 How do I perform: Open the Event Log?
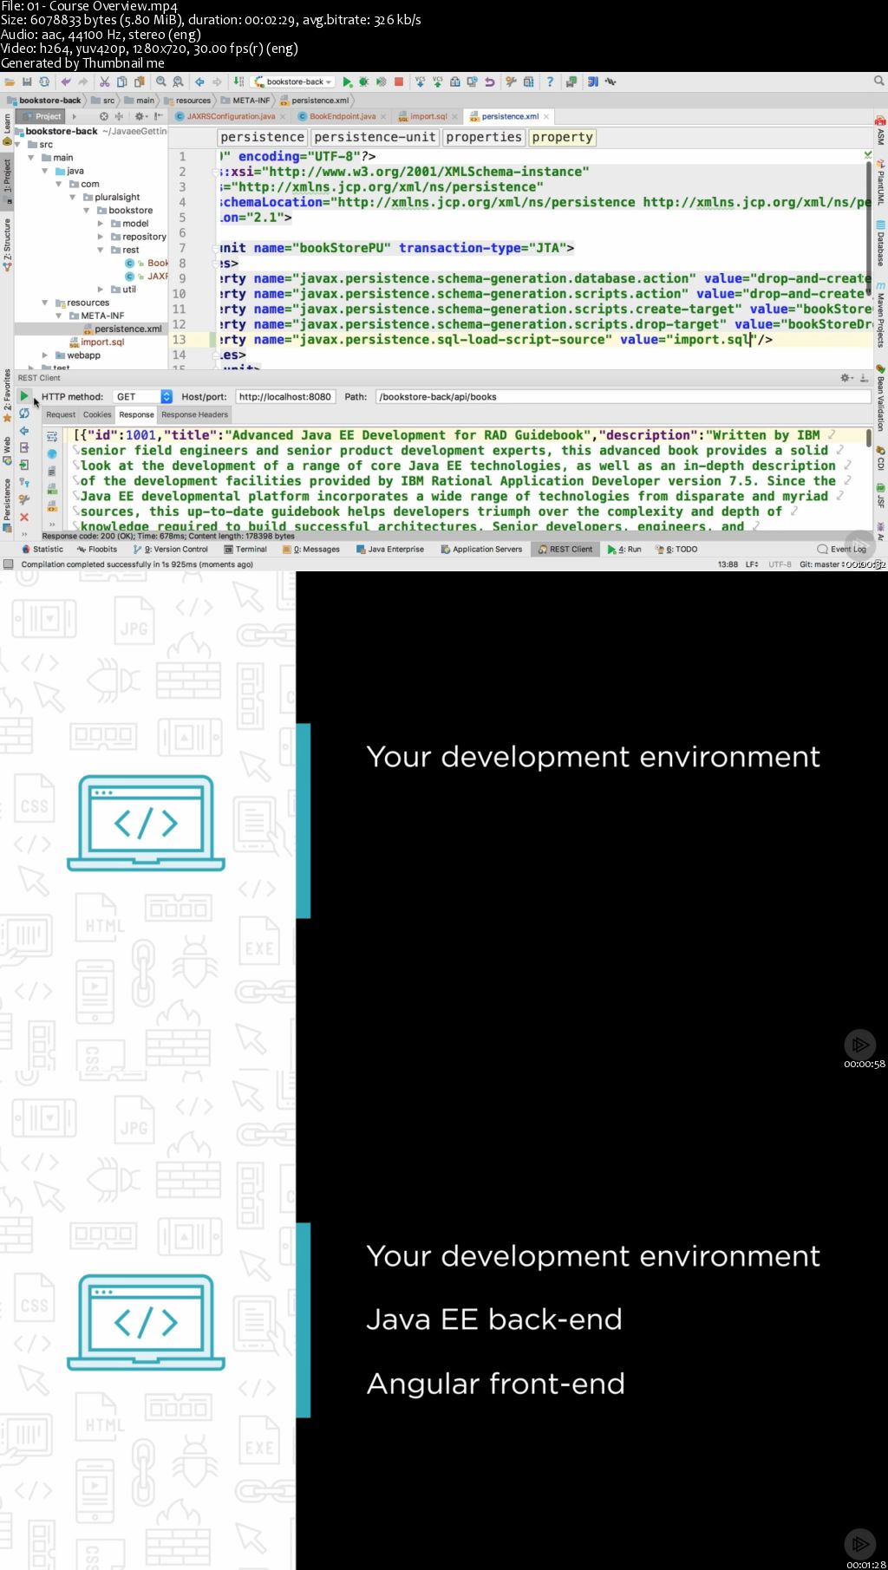tap(842, 549)
